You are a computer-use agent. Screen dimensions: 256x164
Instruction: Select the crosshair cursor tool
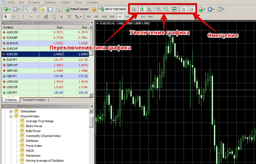14,16
